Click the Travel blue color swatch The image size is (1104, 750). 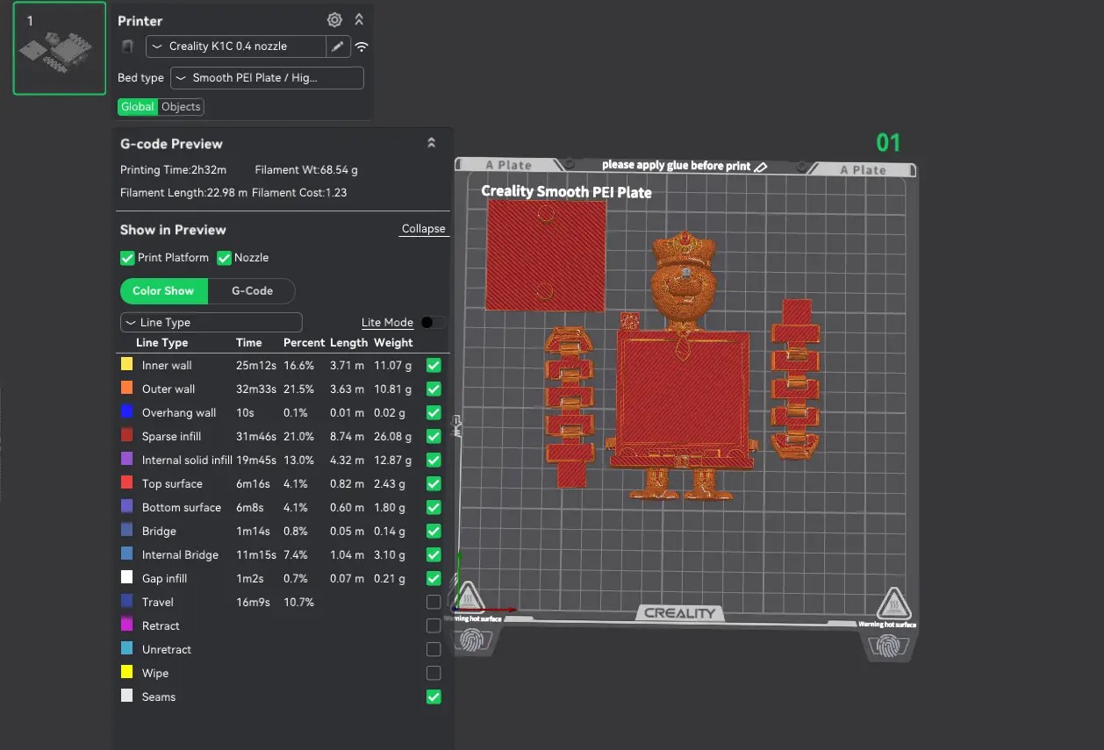coord(125,602)
